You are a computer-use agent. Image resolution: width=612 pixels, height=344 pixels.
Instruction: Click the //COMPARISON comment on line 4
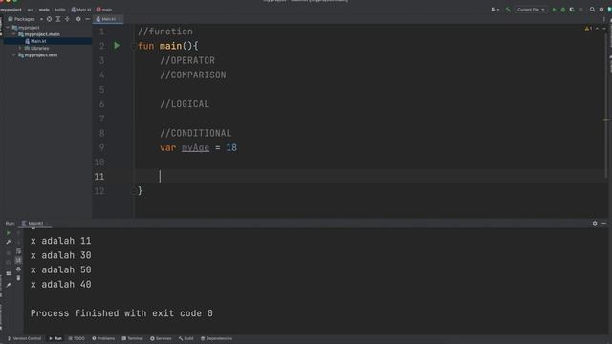(x=193, y=75)
